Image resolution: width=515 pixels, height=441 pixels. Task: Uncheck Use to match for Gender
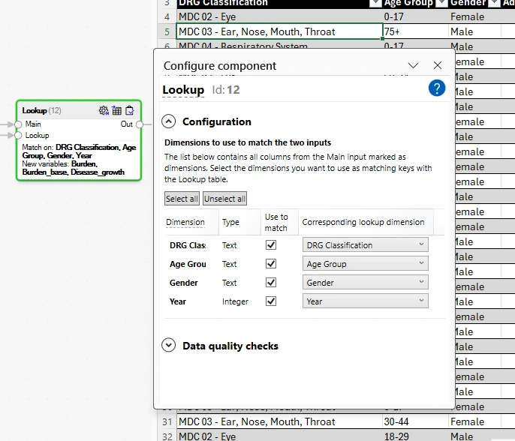point(271,282)
